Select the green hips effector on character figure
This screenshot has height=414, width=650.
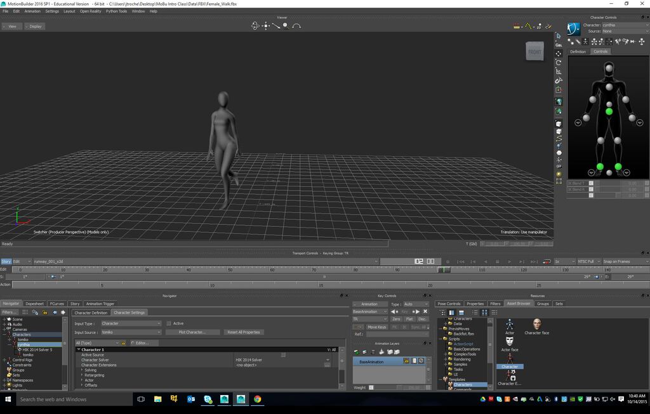tap(609, 112)
